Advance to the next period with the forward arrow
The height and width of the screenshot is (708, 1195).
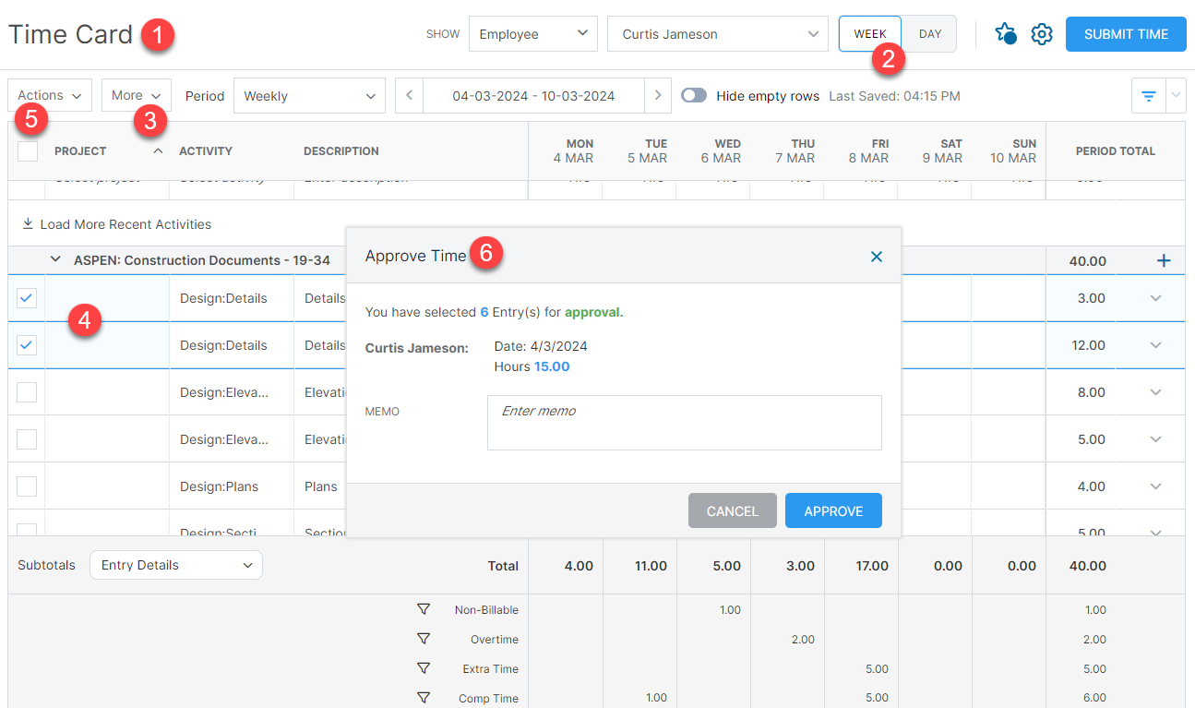(x=658, y=95)
